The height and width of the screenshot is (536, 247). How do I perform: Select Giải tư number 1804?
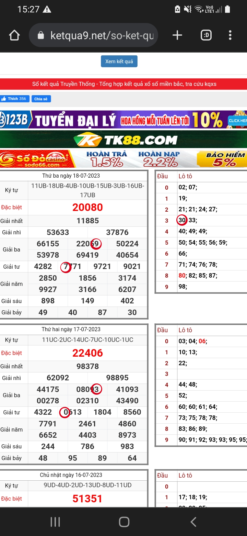[102, 412]
